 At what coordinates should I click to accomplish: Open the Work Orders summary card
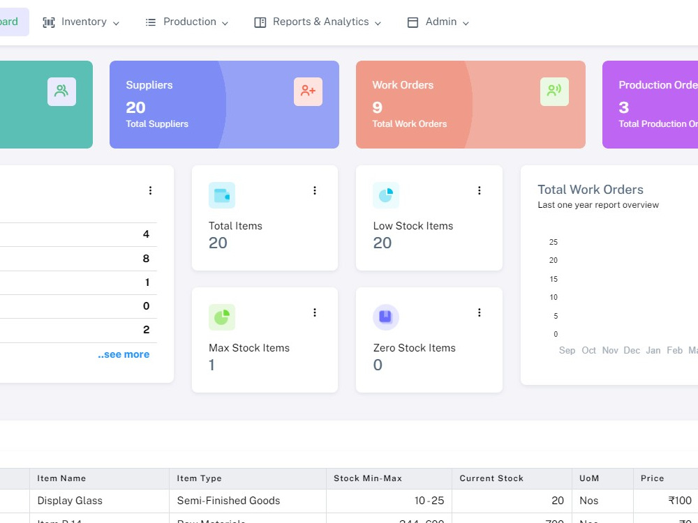coord(470,105)
